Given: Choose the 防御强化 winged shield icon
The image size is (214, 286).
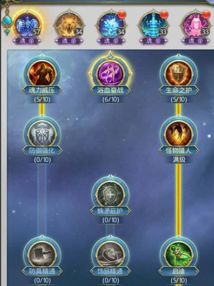Looking at the screenshot, I should tap(42, 134).
